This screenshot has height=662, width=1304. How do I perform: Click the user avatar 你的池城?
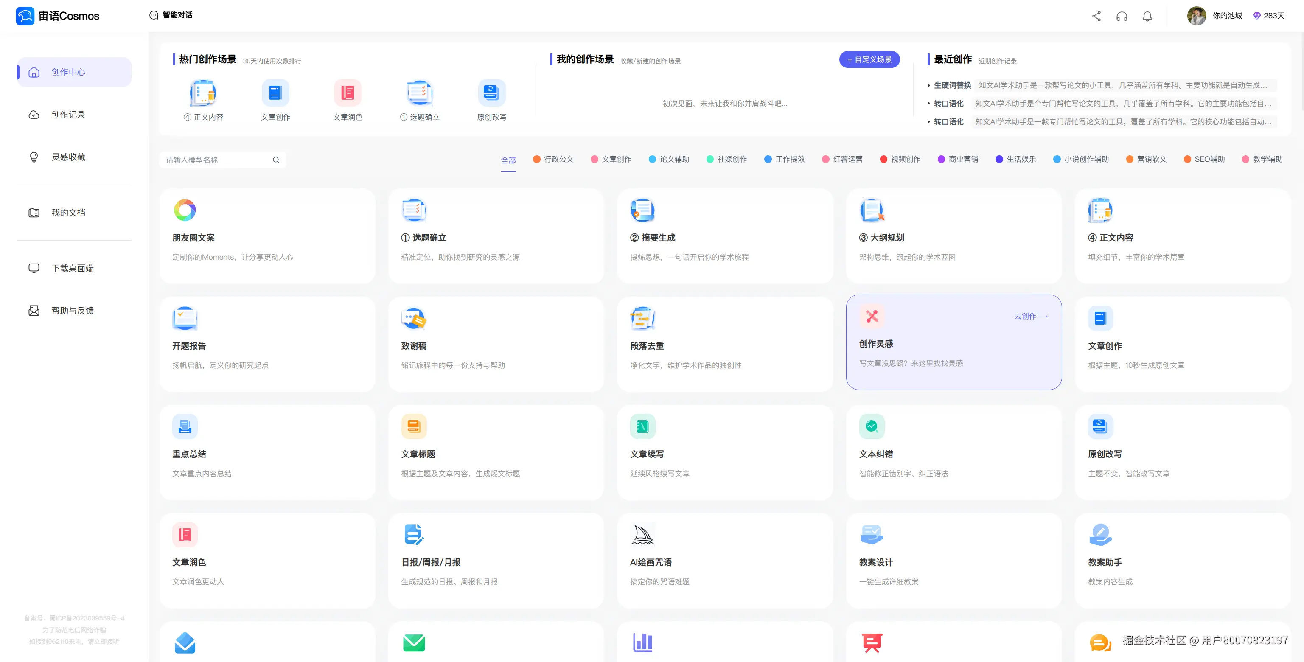pyautogui.click(x=1196, y=16)
